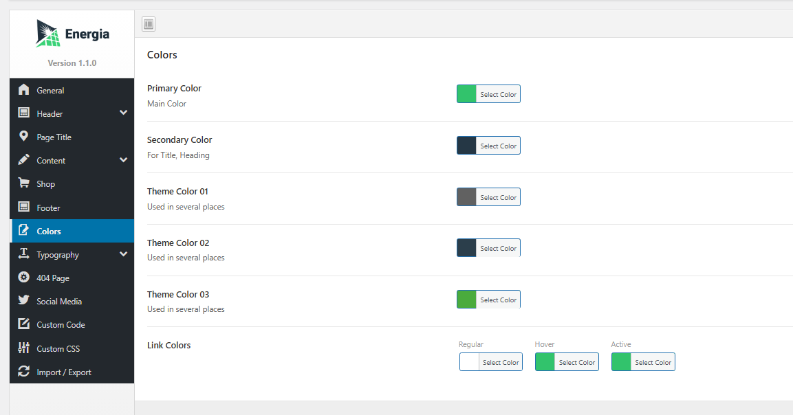Click the Colors edit icon
This screenshot has width=793, height=415.
(23, 230)
